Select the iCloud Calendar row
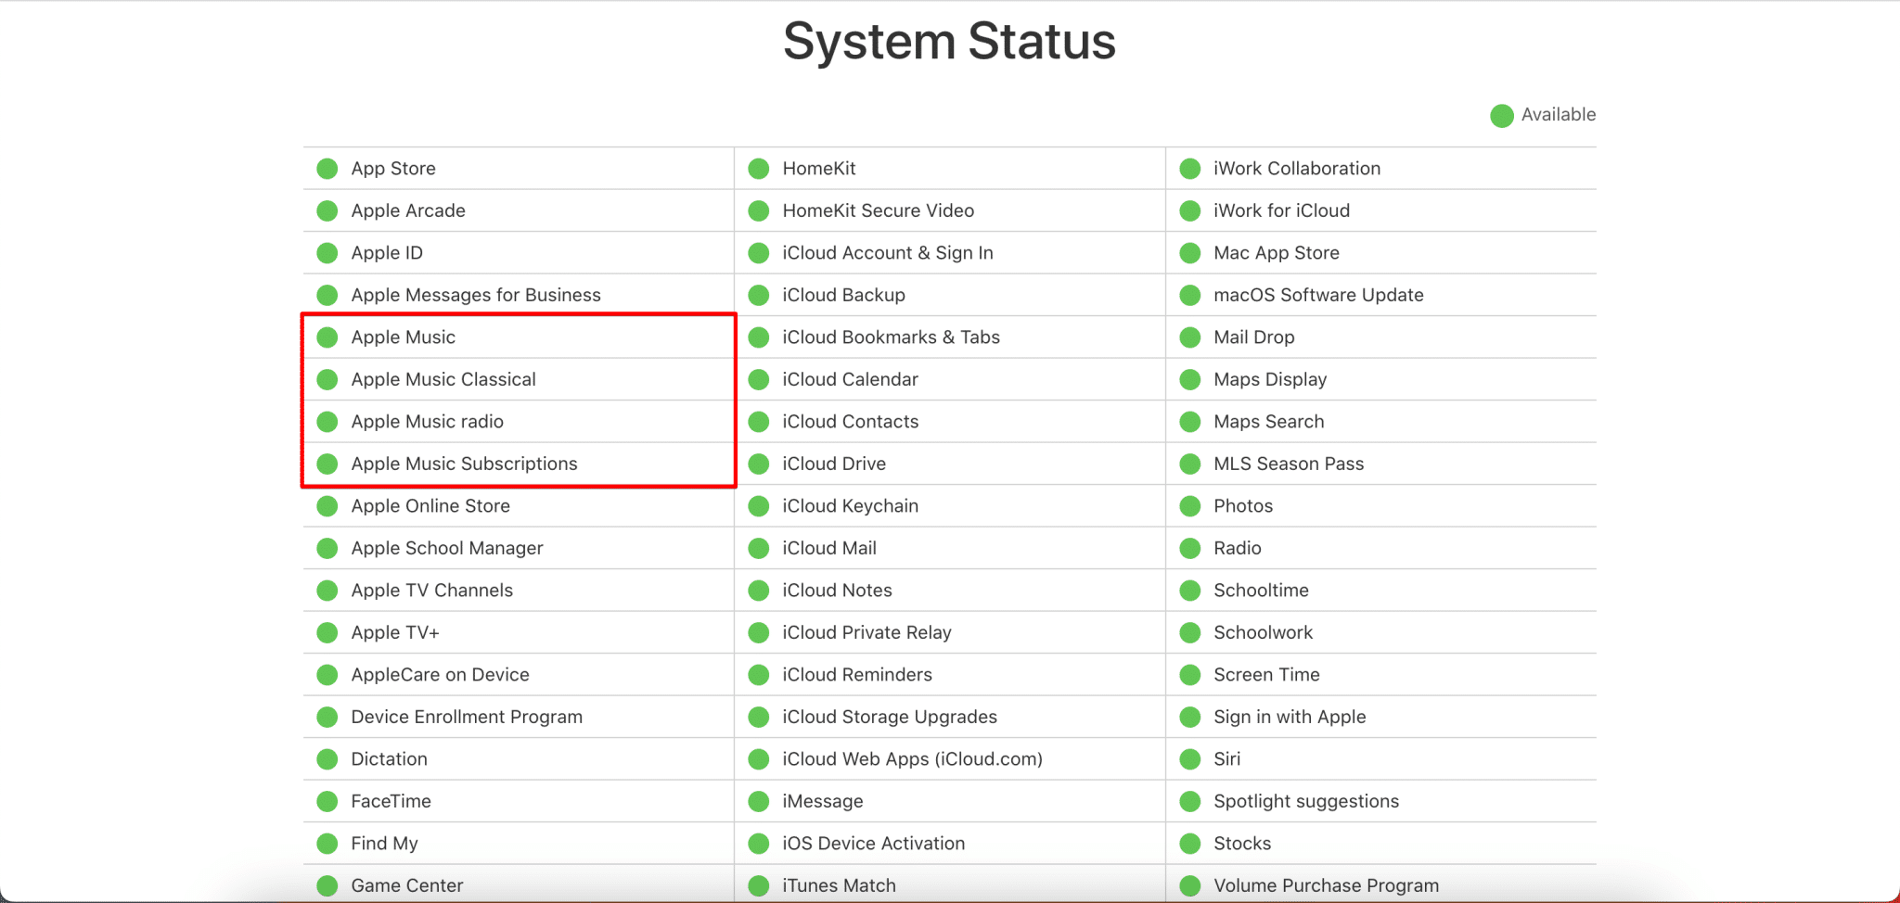The height and width of the screenshot is (903, 1900). coord(949,379)
